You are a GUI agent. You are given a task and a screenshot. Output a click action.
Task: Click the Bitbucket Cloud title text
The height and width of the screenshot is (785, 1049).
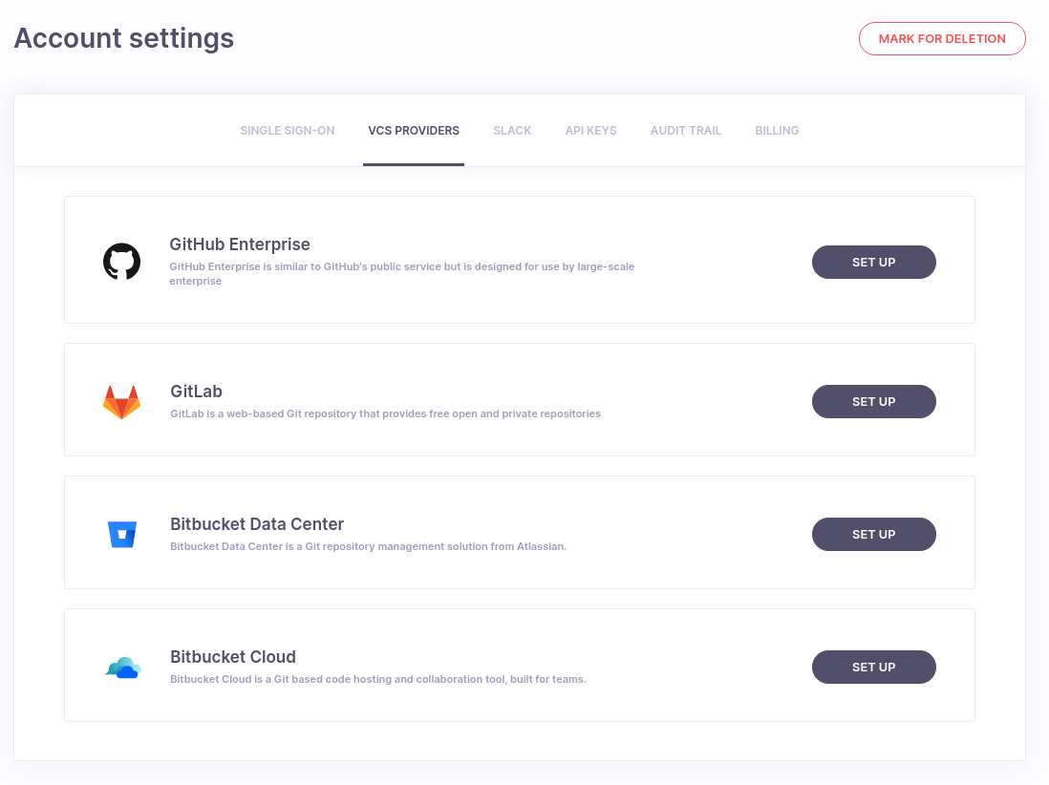pos(232,657)
